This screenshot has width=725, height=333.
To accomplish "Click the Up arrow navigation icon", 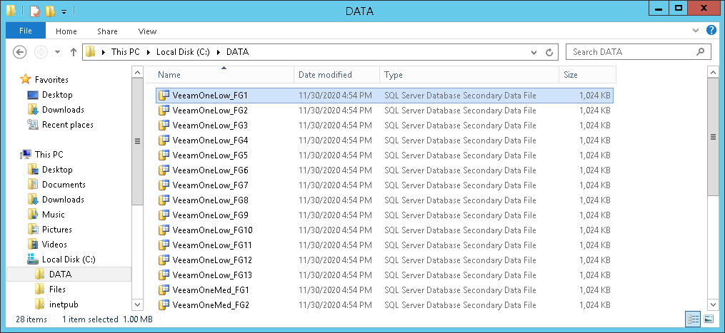I will pyautogui.click(x=74, y=52).
